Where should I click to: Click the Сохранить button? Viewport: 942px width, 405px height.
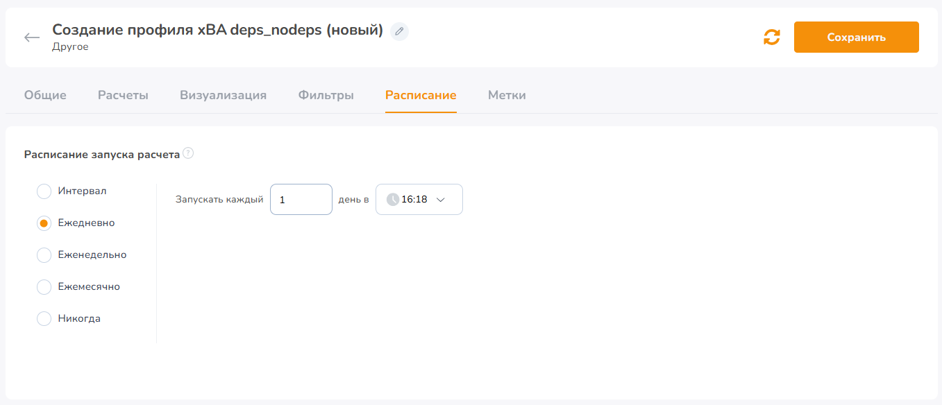pos(857,37)
